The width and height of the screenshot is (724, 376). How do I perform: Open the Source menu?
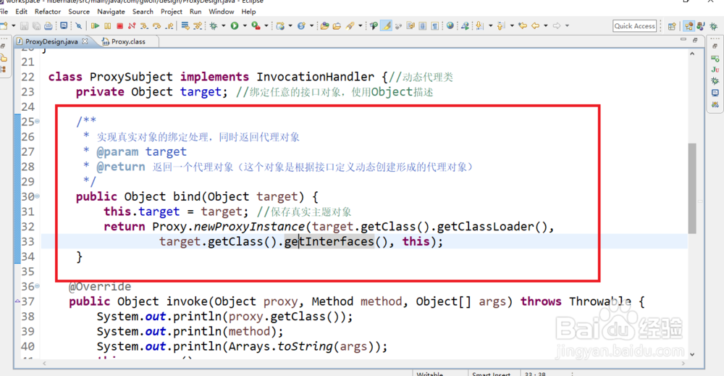(x=79, y=12)
